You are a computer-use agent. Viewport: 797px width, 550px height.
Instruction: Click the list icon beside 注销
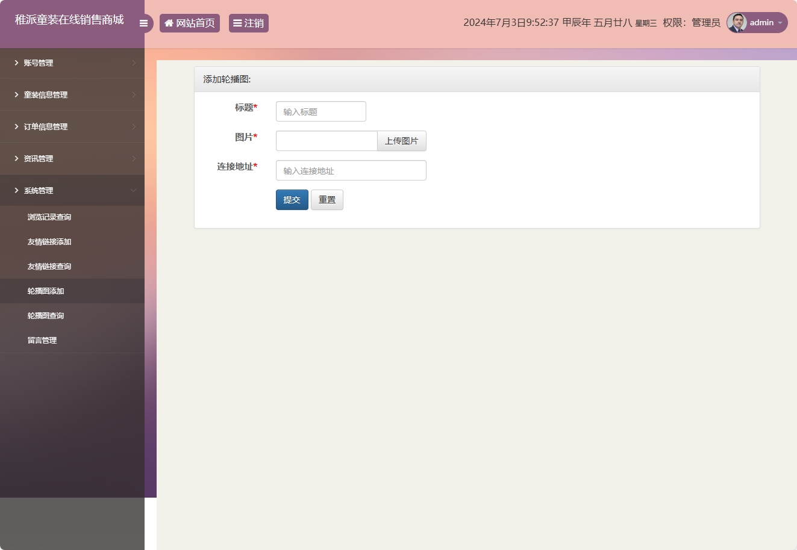click(238, 23)
